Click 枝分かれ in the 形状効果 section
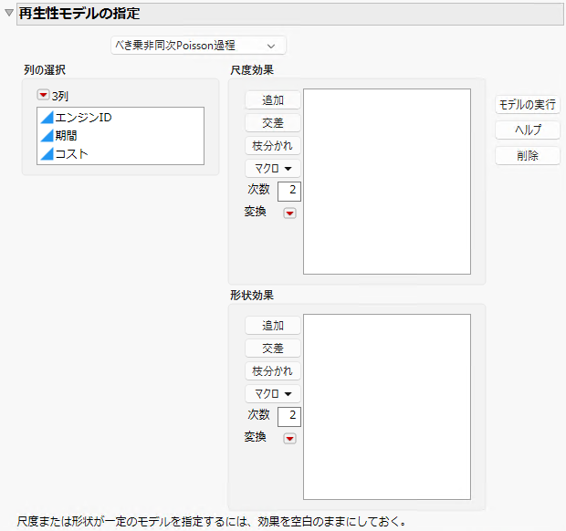This screenshot has height=531, width=566. 273,370
